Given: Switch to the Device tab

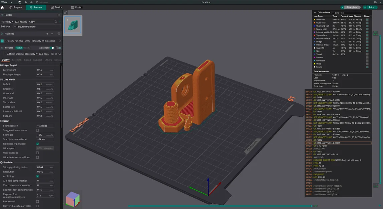Looking at the screenshot, I should click(x=56, y=7).
